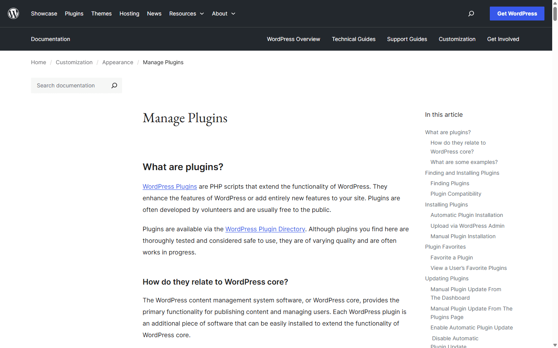Image resolution: width=558 pixels, height=348 pixels.
Task: Jump to 'Updating Plugins' section
Action: point(447,278)
